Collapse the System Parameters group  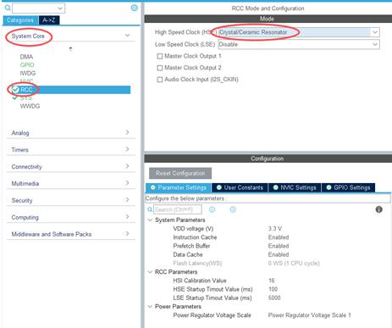click(x=150, y=220)
